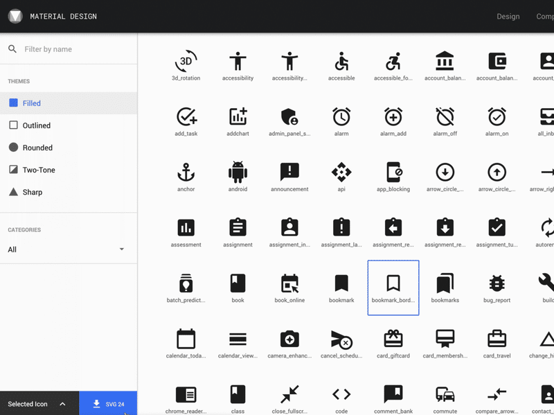Select the android robot icon
The height and width of the screenshot is (415, 554).
238,172
